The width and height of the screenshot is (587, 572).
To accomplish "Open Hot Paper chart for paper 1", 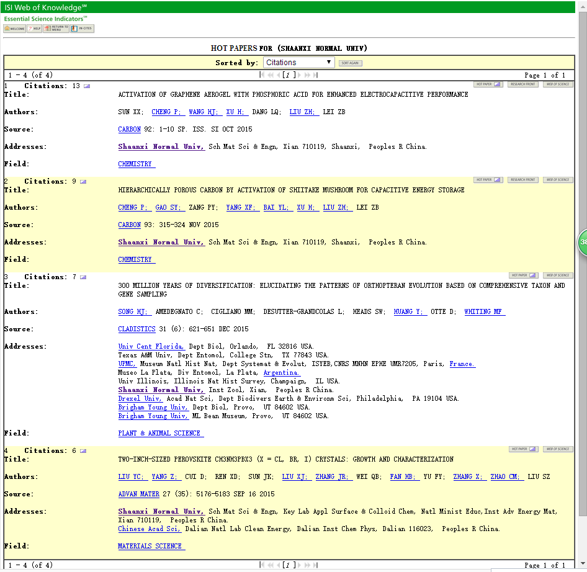I will click(488, 84).
